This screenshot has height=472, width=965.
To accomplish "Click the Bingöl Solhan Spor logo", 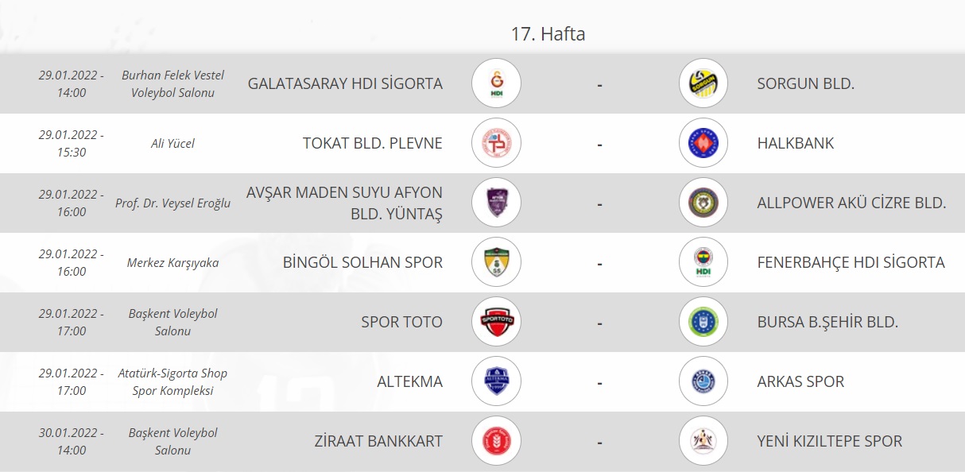I will coord(496,262).
